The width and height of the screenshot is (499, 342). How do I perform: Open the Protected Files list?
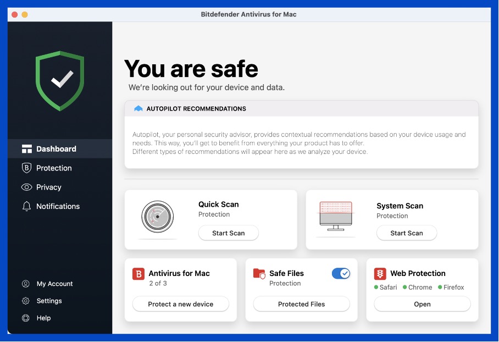coord(301,304)
